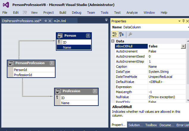Select the DateTimeMode property row
Screen dimensions: 189x131
tap(150, 77)
